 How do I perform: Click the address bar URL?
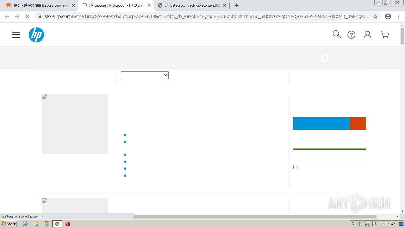pyautogui.click(x=206, y=16)
